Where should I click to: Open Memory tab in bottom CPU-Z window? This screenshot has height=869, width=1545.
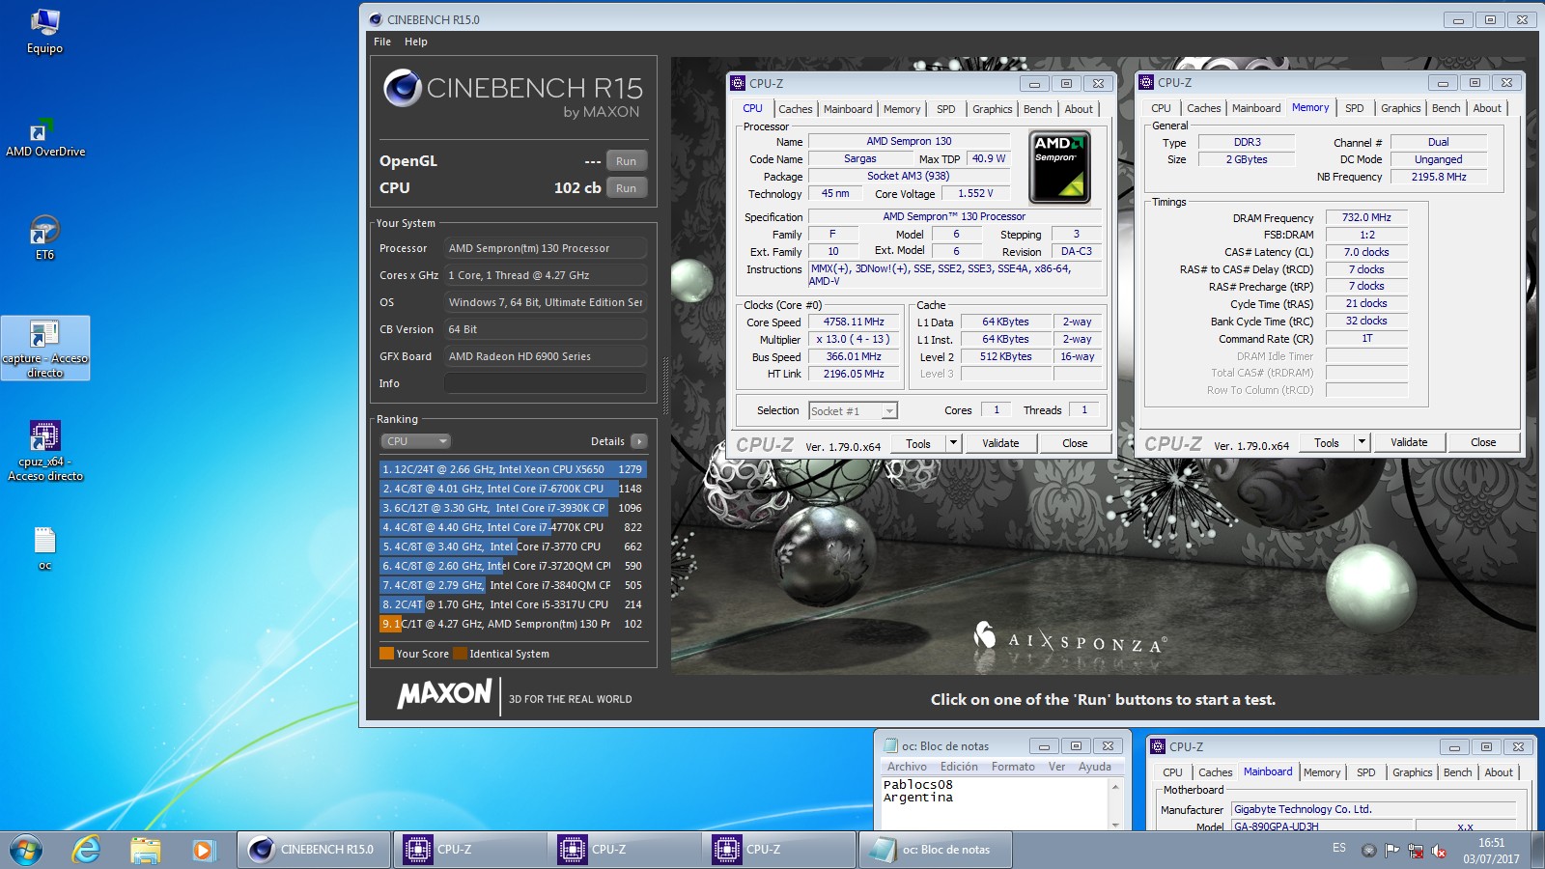pos(1322,772)
